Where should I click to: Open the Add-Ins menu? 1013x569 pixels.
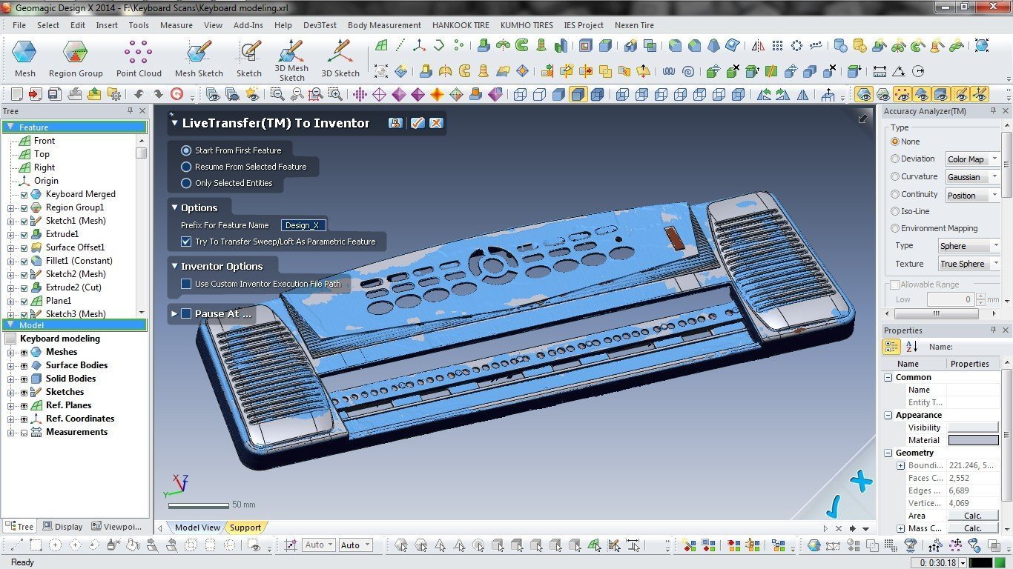tap(248, 25)
